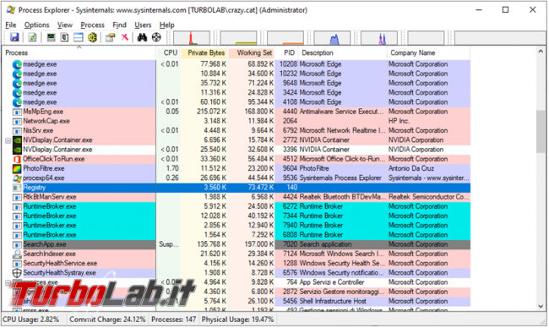Image resolution: width=549 pixels, height=328 pixels.
Task: Sort by the Private Bytes column header
Action: click(x=204, y=53)
